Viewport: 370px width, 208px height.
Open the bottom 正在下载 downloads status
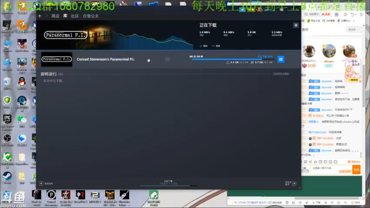pos(168,182)
